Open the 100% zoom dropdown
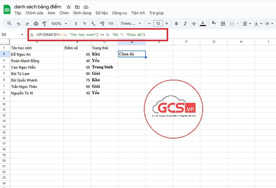The height and width of the screenshot is (188, 276). 59,24
